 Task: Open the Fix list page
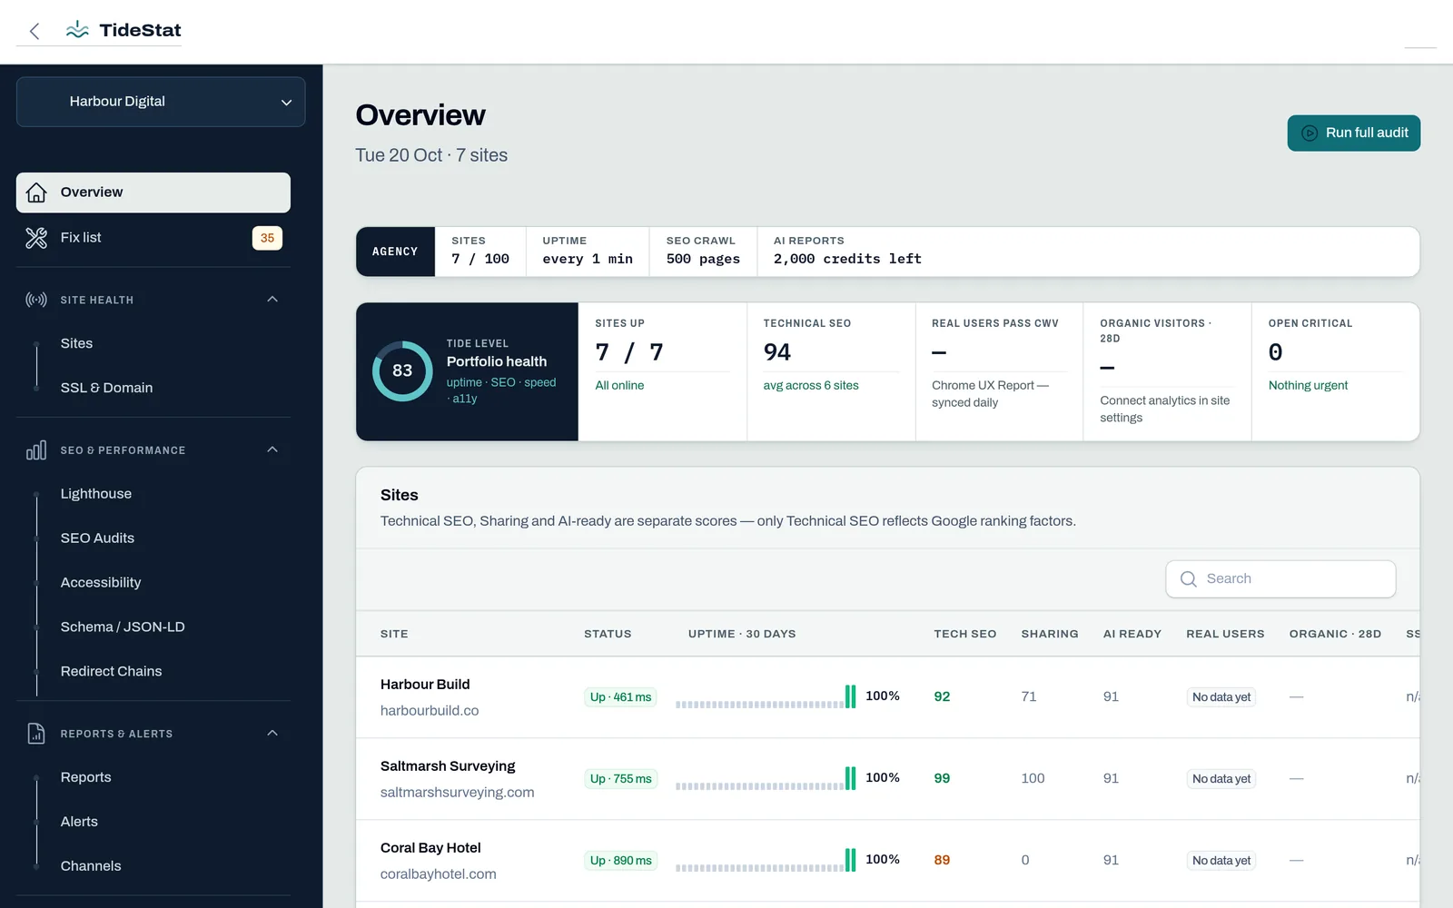tap(153, 238)
